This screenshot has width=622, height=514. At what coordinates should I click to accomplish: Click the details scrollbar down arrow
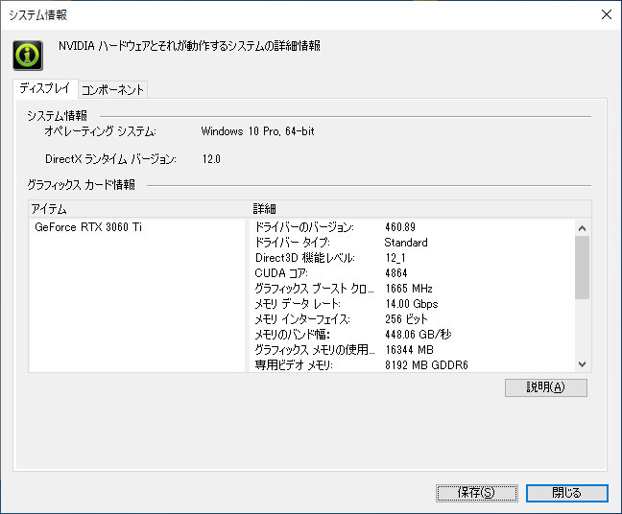click(582, 364)
